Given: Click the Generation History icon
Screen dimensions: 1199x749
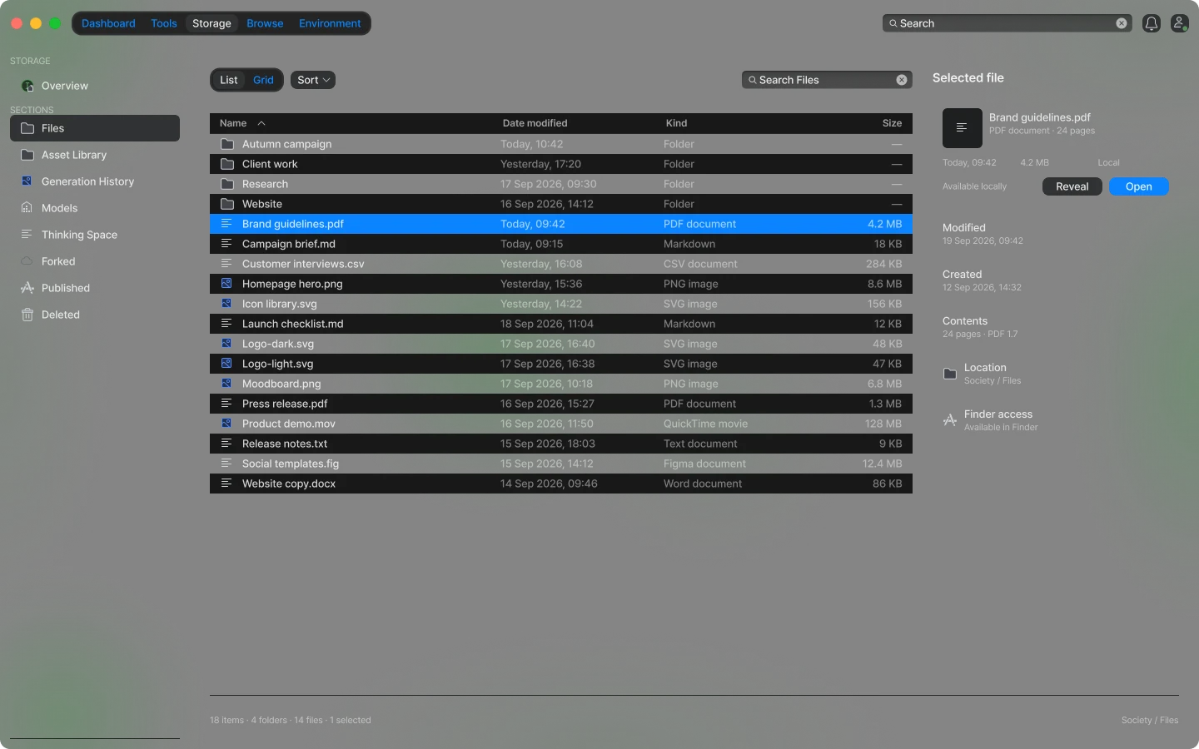Looking at the screenshot, I should pos(27,181).
